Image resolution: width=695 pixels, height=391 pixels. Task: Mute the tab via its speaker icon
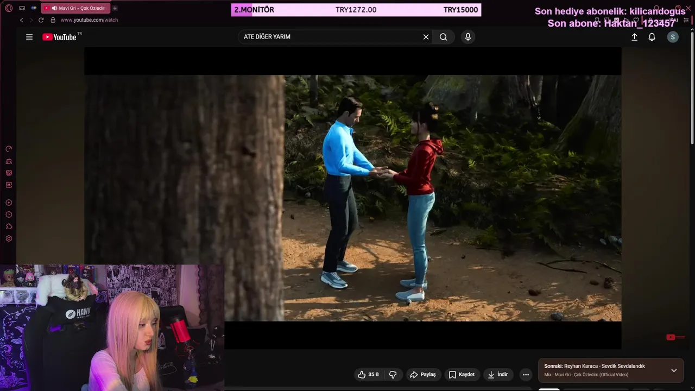point(54,8)
